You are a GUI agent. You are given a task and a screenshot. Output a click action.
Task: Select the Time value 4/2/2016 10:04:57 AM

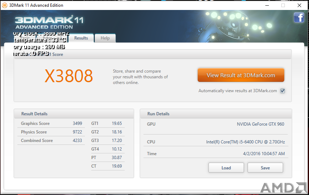pyautogui.click(x=264, y=154)
